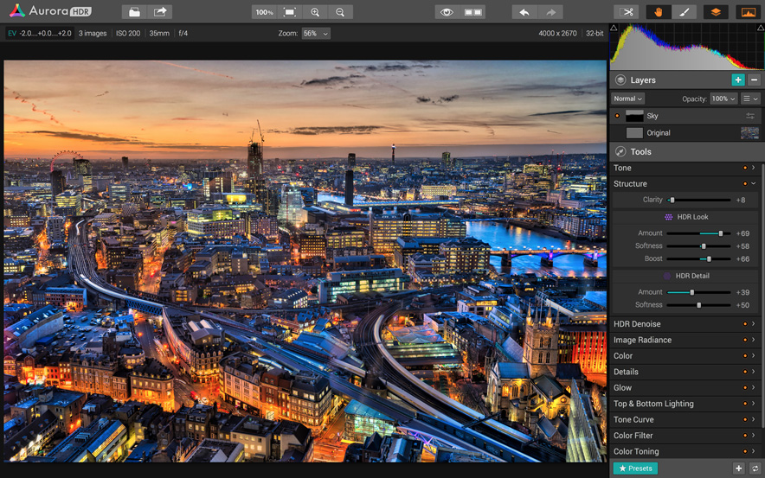Toggle Sky layer visibility dot

[617, 116]
